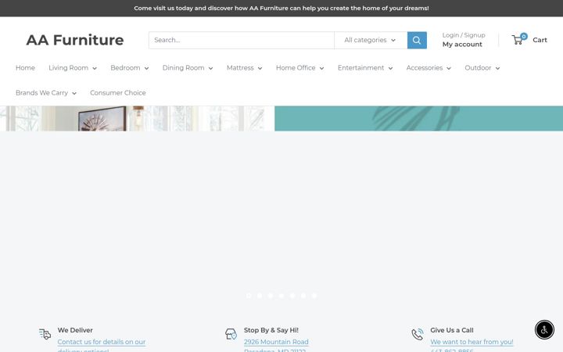The width and height of the screenshot is (563, 352).
Task: Click the Give Us a Call heading
Action: (452, 330)
